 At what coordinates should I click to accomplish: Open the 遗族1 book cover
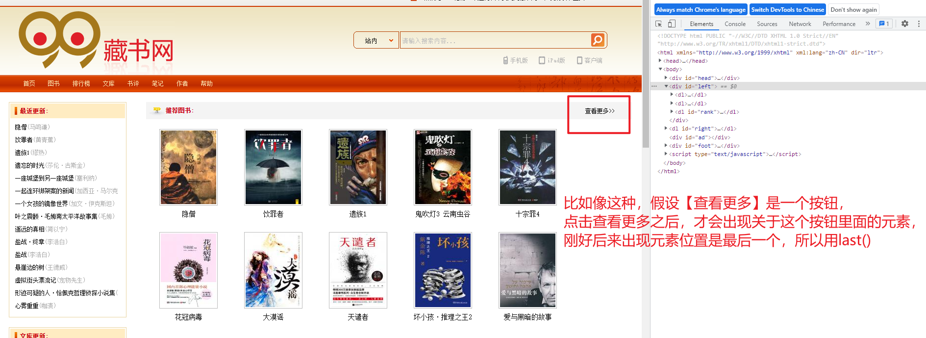pyautogui.click(x=358, y=167)
